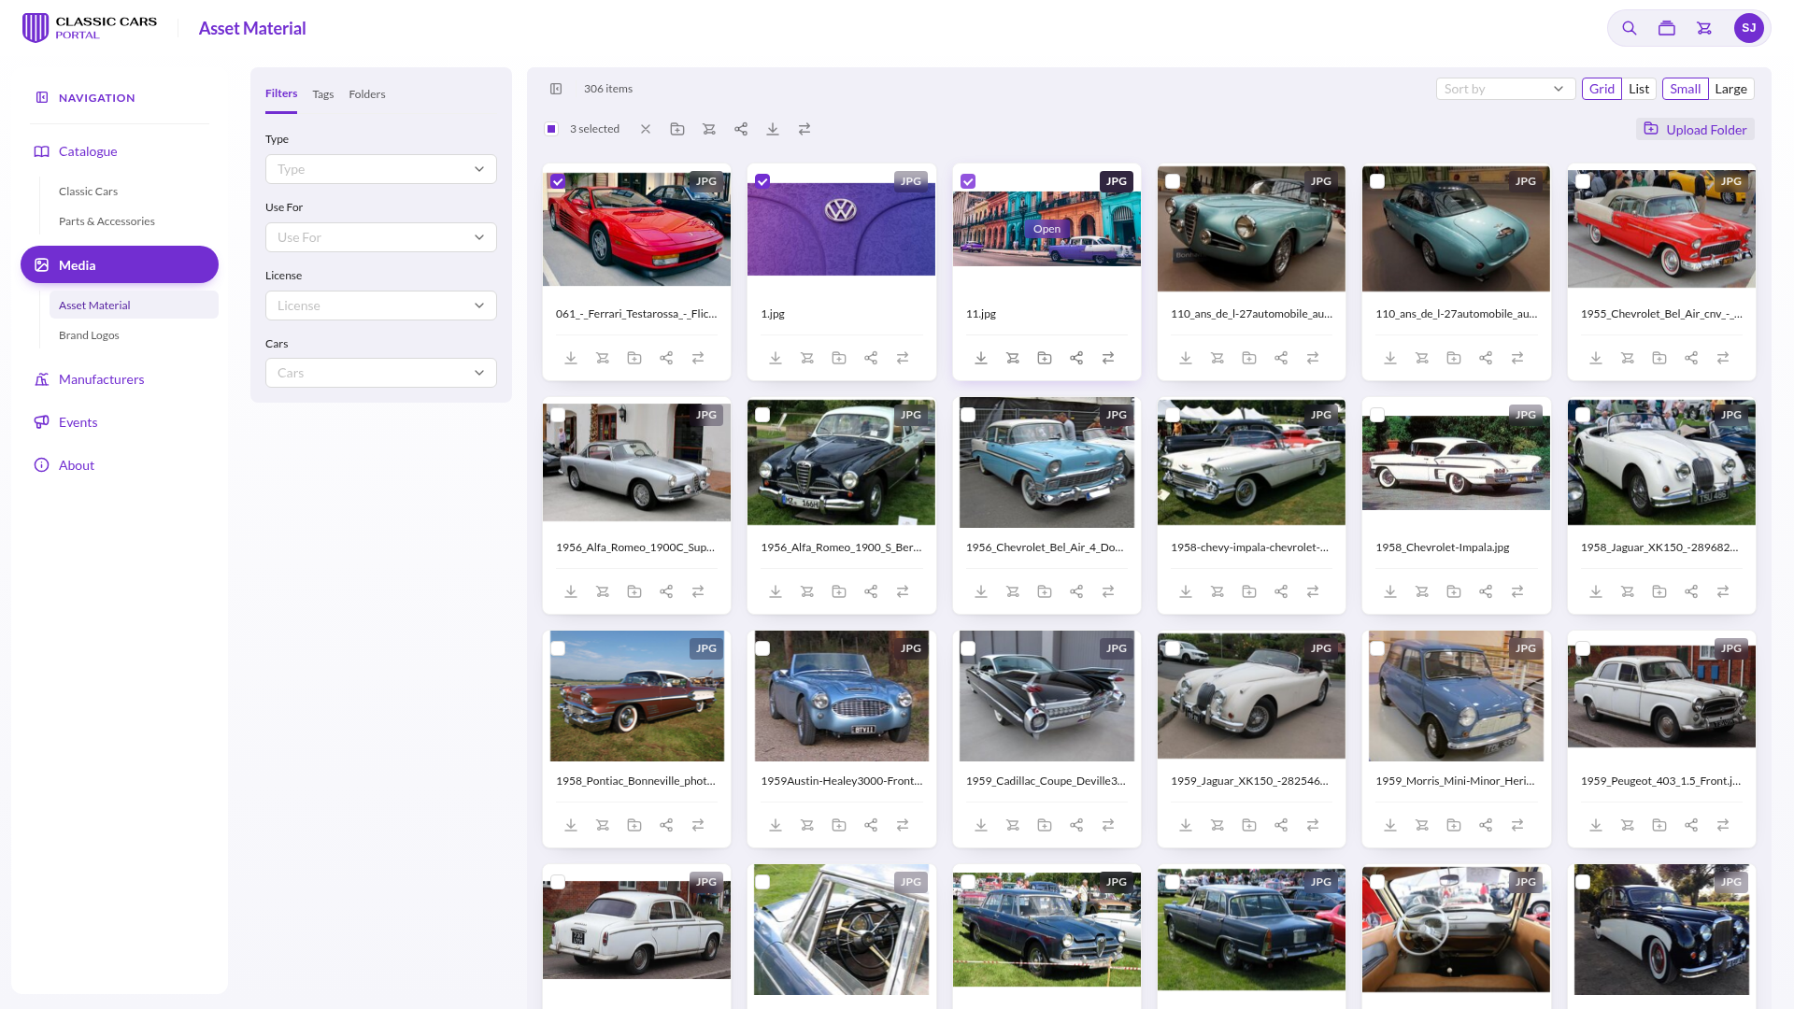
Task: Add selected items to folder icon
Action: [677, 129]
